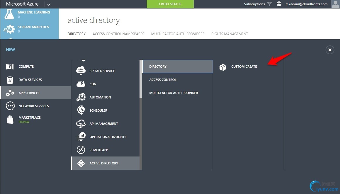Screen dimensions: 340x194
Task: Choose the BizTalk Service cloud icon
Action: pyautogui.click(x=81, y=71)
